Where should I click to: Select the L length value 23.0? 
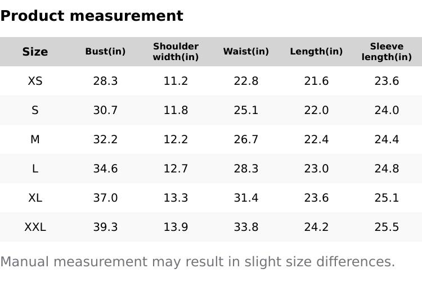pos(316,169)
